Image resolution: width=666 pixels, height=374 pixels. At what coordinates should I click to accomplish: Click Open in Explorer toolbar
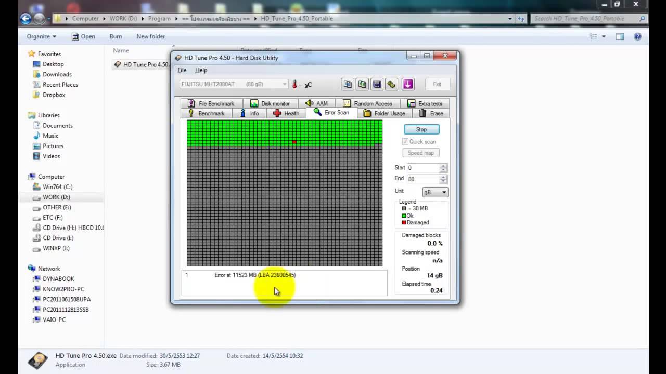(83, 36)
